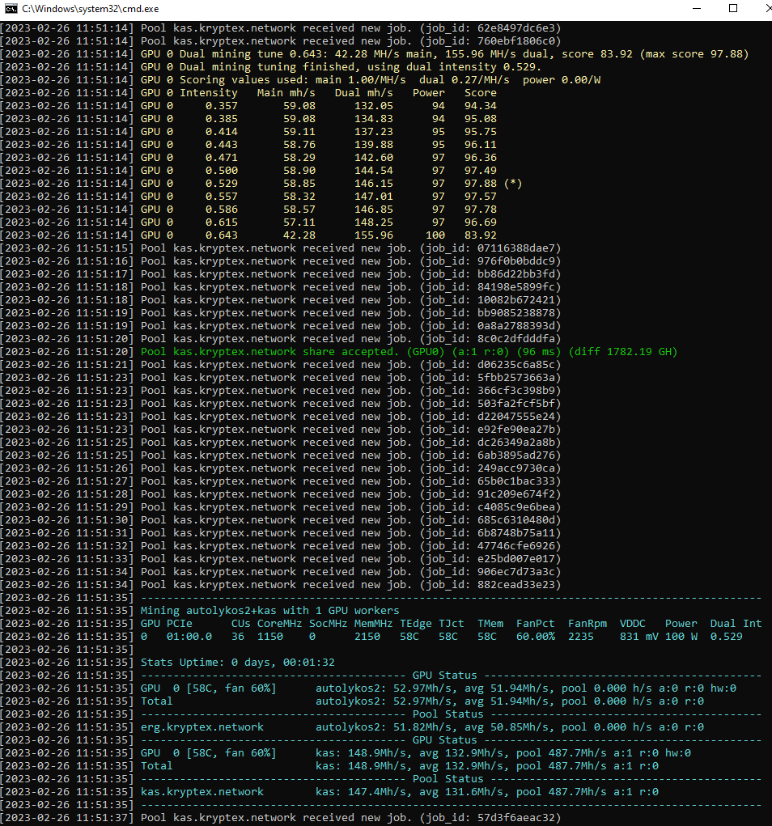This screenshot has height=826, width=772.
Task: Click the score value 97.78
Action: click(x=481, y=210)
